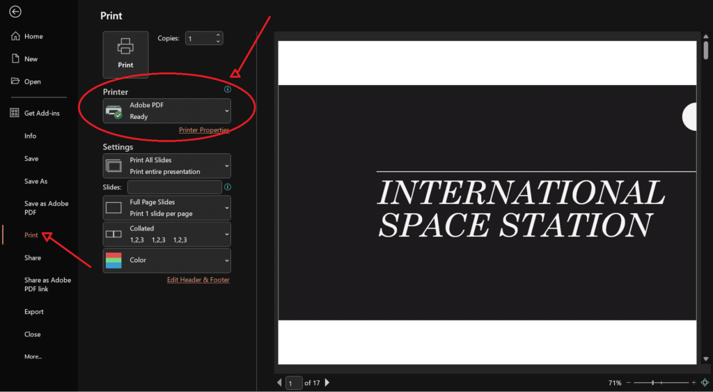Open the Printer Properties link
The width and height of the screenshot is (713, 392).
(x=204, y=130)
